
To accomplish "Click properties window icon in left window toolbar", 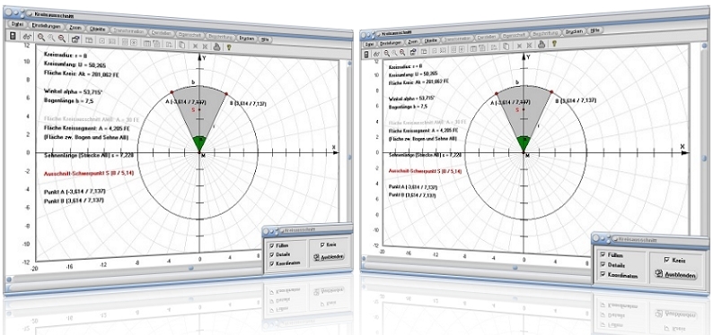I will point(75,39).
